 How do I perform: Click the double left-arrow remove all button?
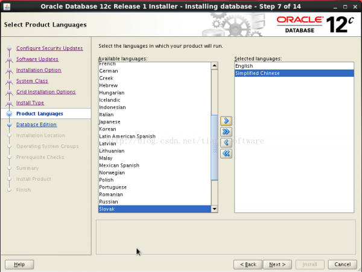[x=226, y=154]
